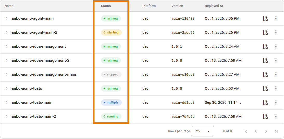Screen dimensions: 284x139
Task: Open logs icon for anbe-acme-idea-management row
Action: tap(266, 46)
